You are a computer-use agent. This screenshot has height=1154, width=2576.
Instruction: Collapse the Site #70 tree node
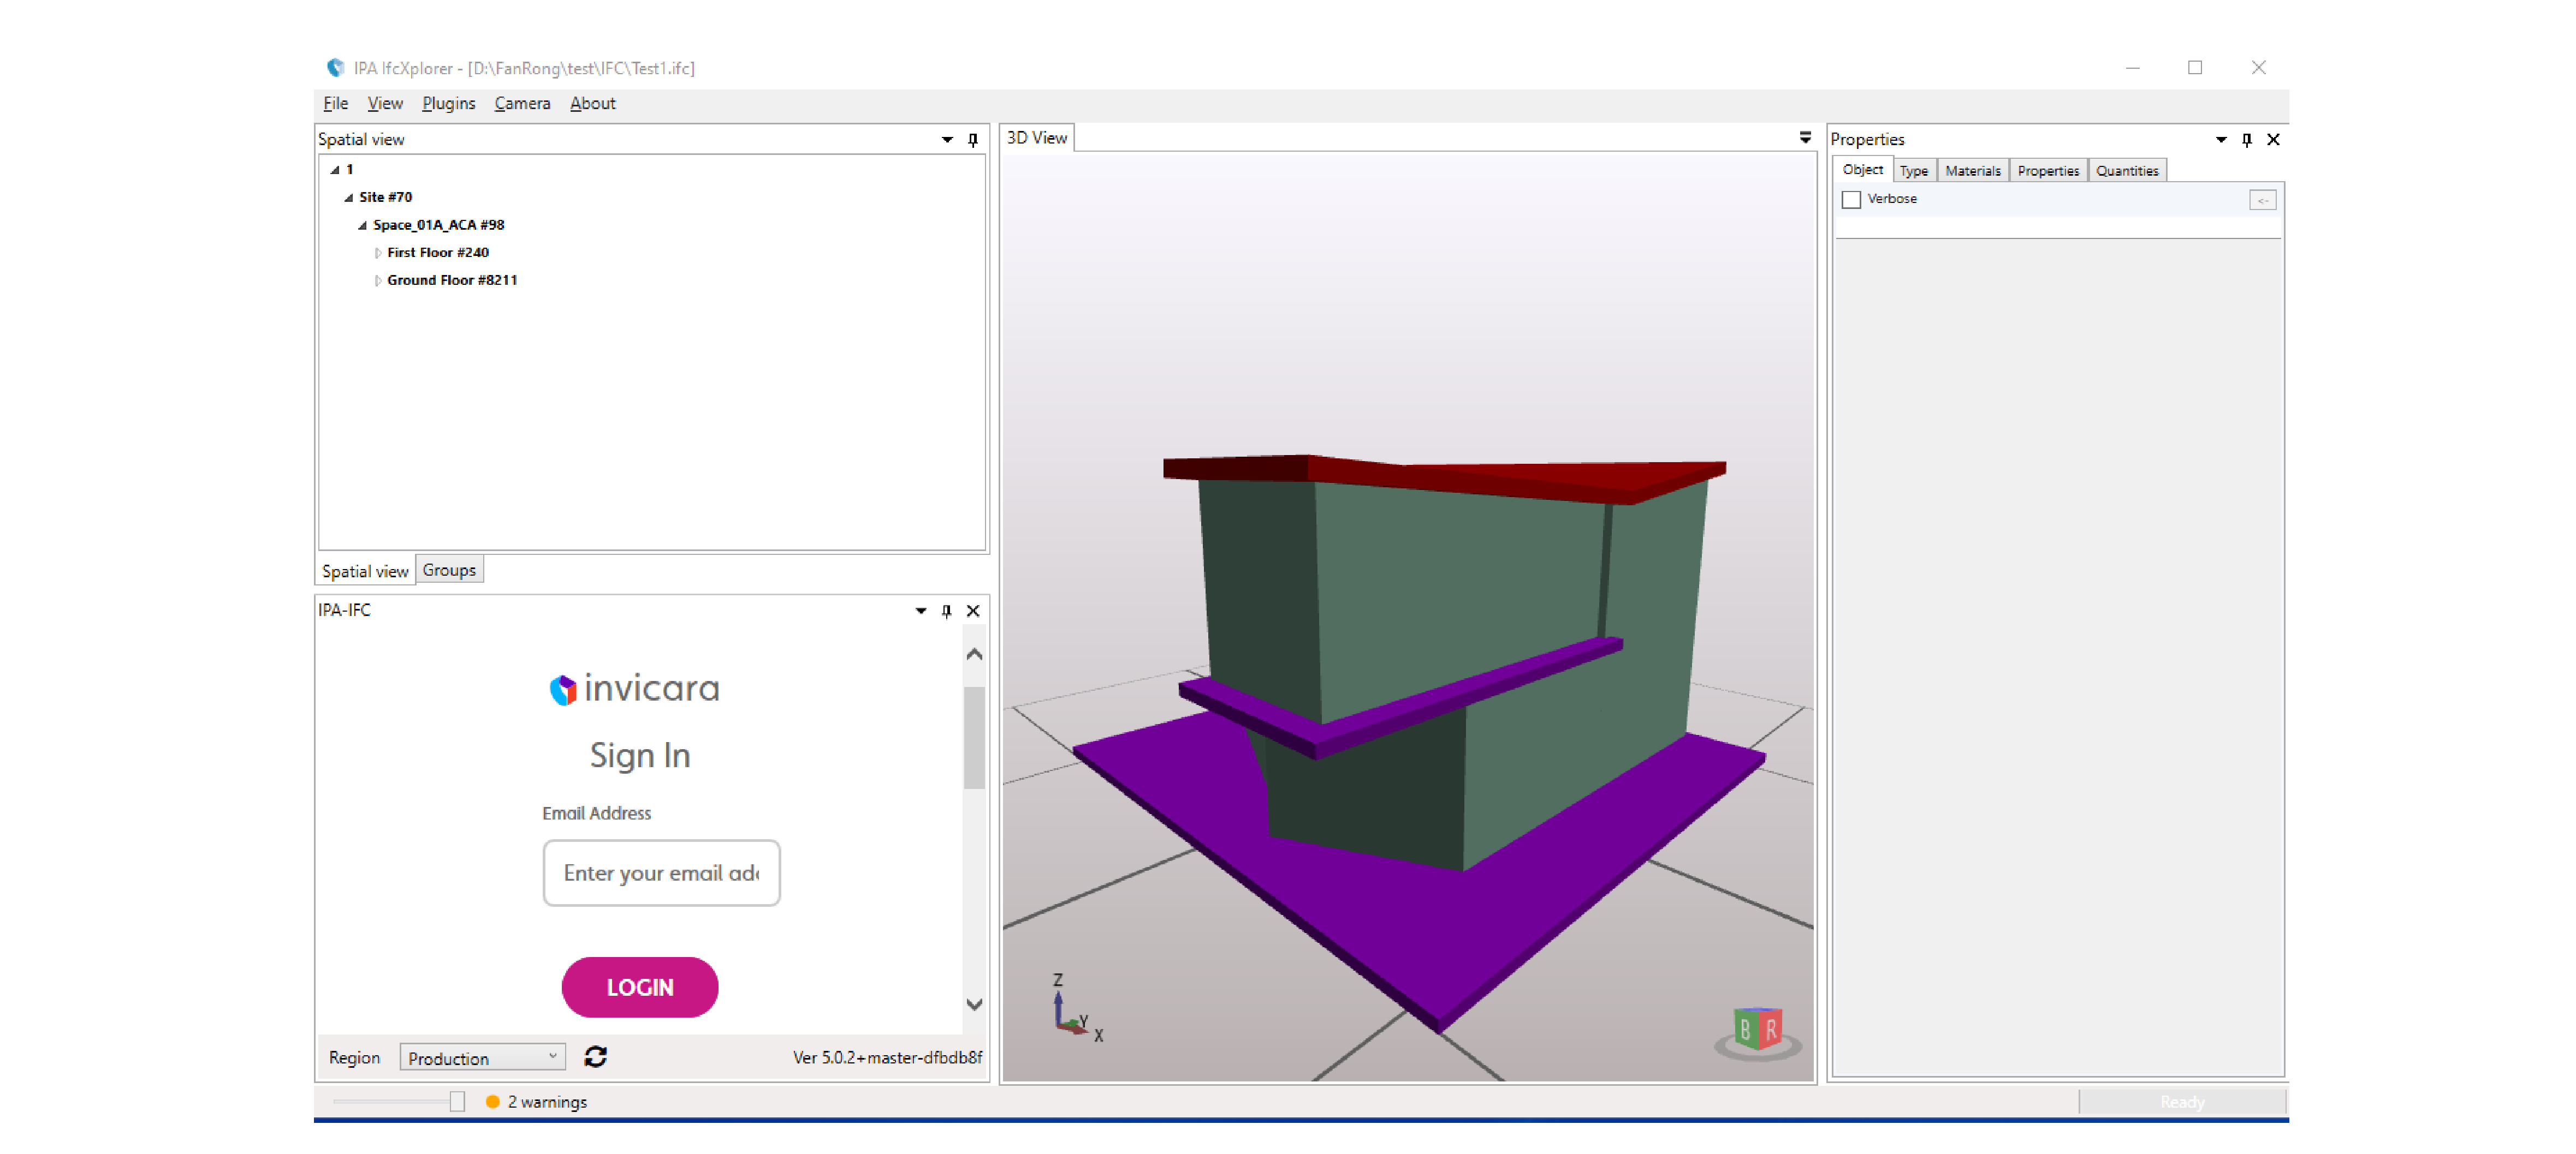tap(349, 198)
